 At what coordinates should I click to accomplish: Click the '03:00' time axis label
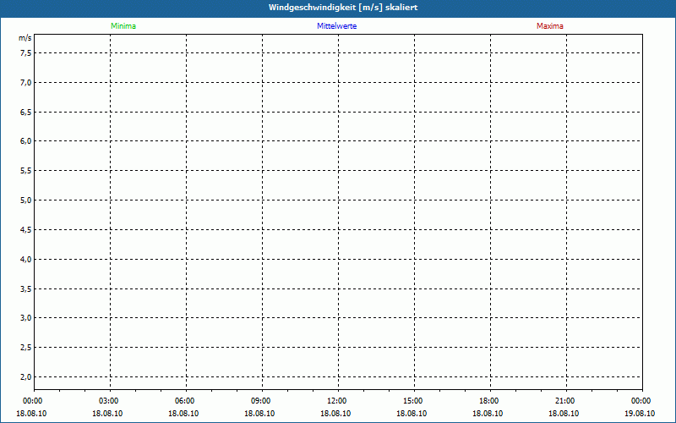(x=109, y=401)
